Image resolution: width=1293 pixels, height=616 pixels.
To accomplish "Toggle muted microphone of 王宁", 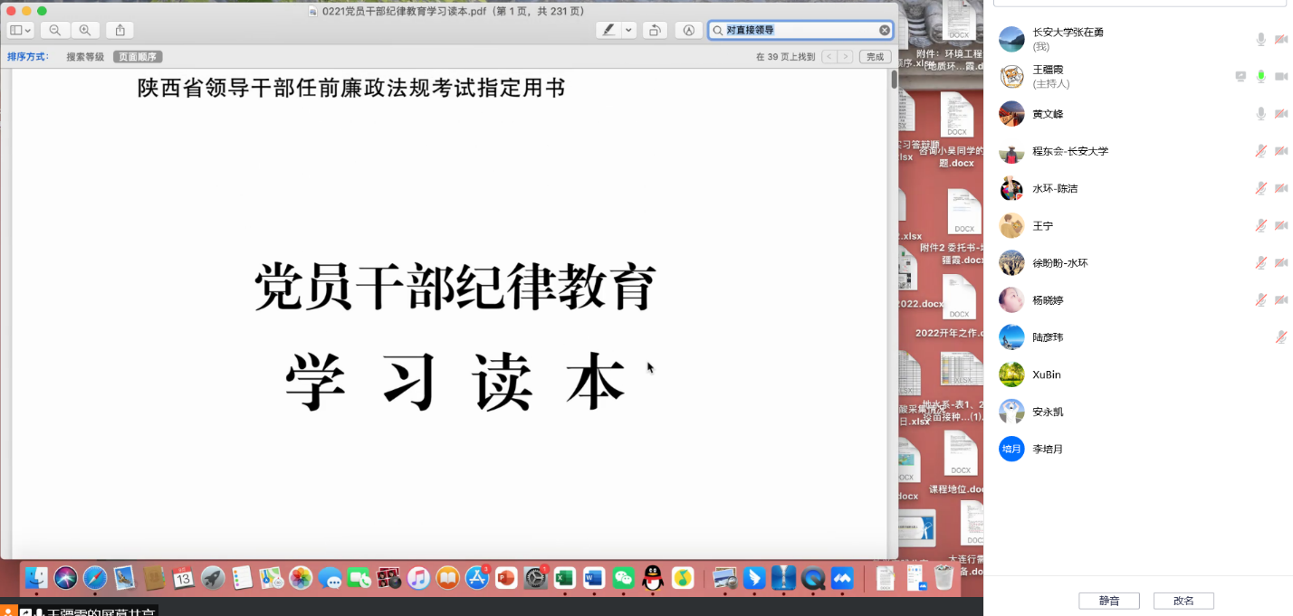I will pos(1260,225).
